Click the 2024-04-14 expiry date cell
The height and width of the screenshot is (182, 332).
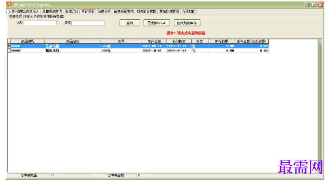pyautogui.click(x=179, y=51)
